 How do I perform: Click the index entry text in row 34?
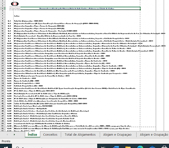coord(27,83)
